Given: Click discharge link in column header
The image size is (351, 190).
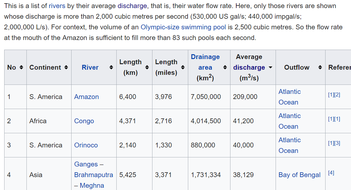Looking at the screenshot, I should 249,67.
